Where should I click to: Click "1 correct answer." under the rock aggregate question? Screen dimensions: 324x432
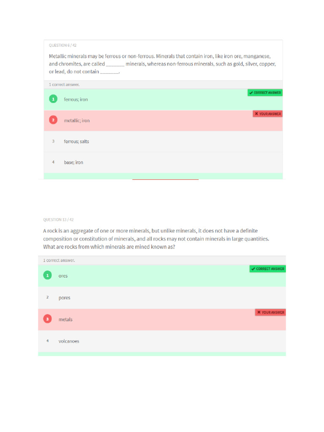tap(59, 260)
